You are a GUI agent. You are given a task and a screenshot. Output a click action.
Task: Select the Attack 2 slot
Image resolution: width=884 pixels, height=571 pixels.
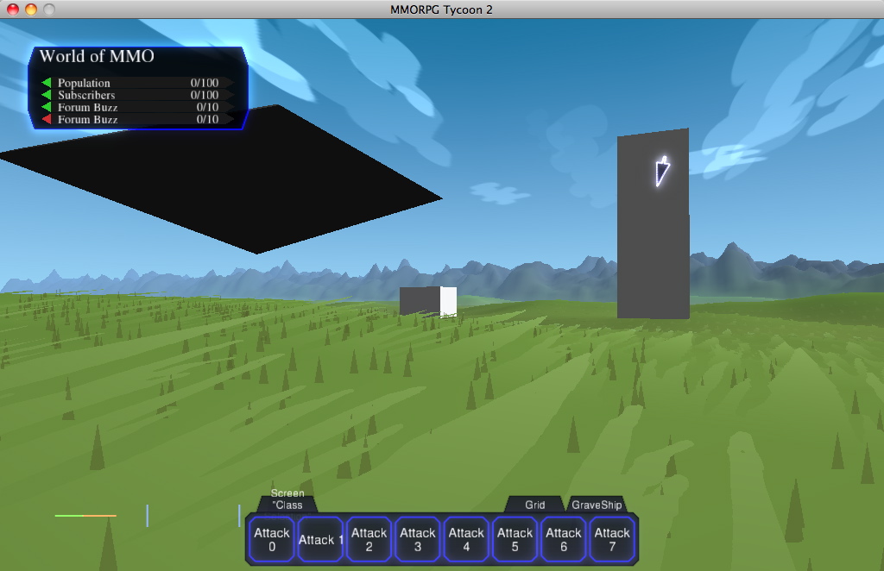369,539
